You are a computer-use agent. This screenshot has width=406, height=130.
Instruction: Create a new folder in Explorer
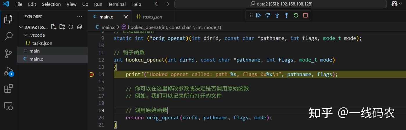coord(62,27)
